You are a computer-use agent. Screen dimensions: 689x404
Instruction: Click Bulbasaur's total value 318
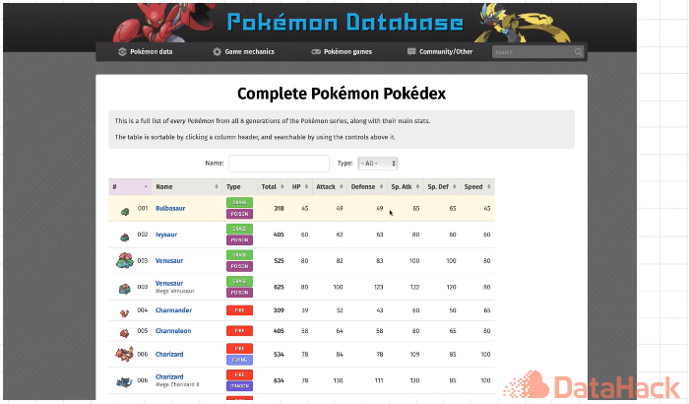click(x=279, y=208)
